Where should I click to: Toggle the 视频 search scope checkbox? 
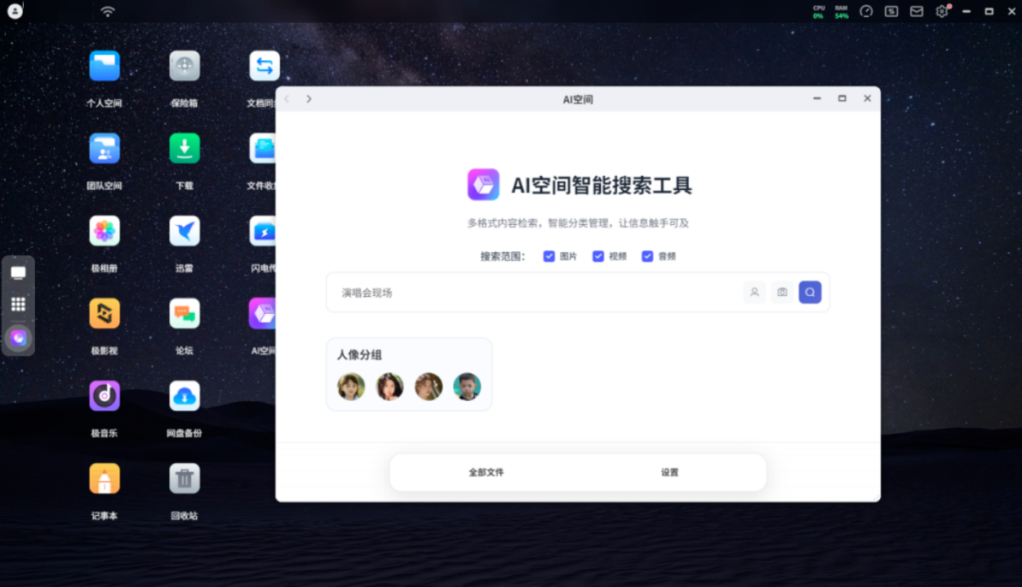pos(598,256)
